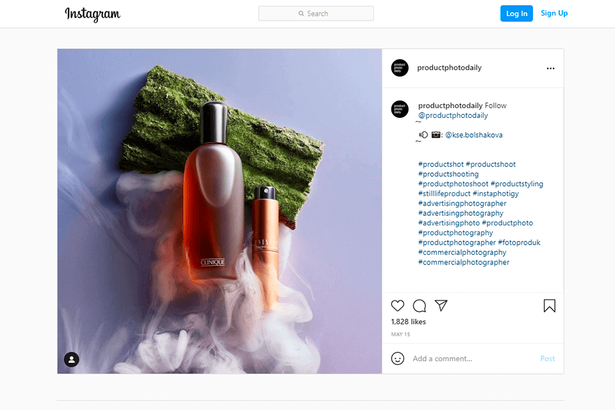Open productphotodaily avatar in post header

tap(400, 68)
